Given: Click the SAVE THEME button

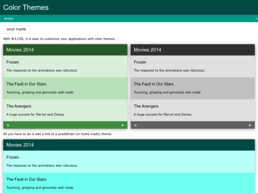Looking at the screenshot, I should tap(16, 30).
